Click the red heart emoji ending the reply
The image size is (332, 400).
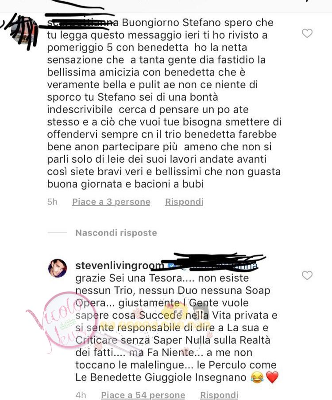click(x=272, y=377)
